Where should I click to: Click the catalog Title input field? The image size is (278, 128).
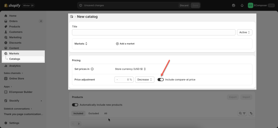point(153,32)
